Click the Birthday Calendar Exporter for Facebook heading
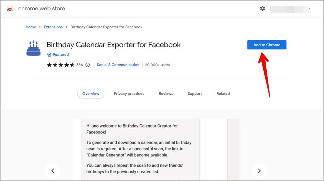 pyautogui.click(x=113, y=45)
